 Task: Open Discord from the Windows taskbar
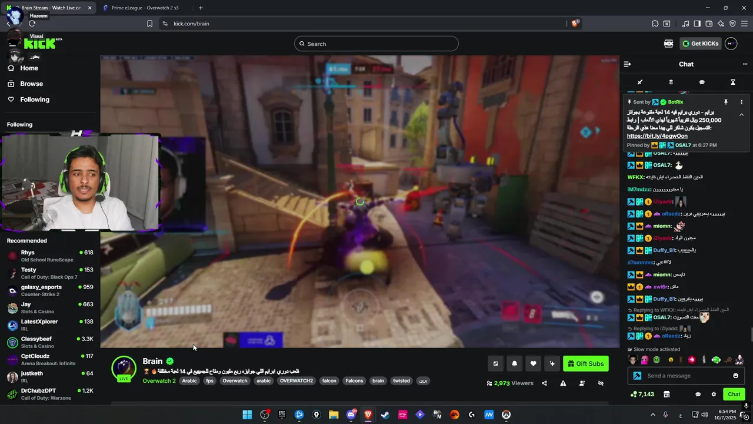(x=351, y=415)
